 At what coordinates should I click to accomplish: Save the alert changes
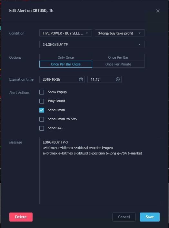[x=150, y=217]
